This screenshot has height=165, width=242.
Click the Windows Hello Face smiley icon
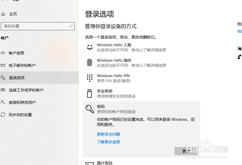(x=90, y=47)
